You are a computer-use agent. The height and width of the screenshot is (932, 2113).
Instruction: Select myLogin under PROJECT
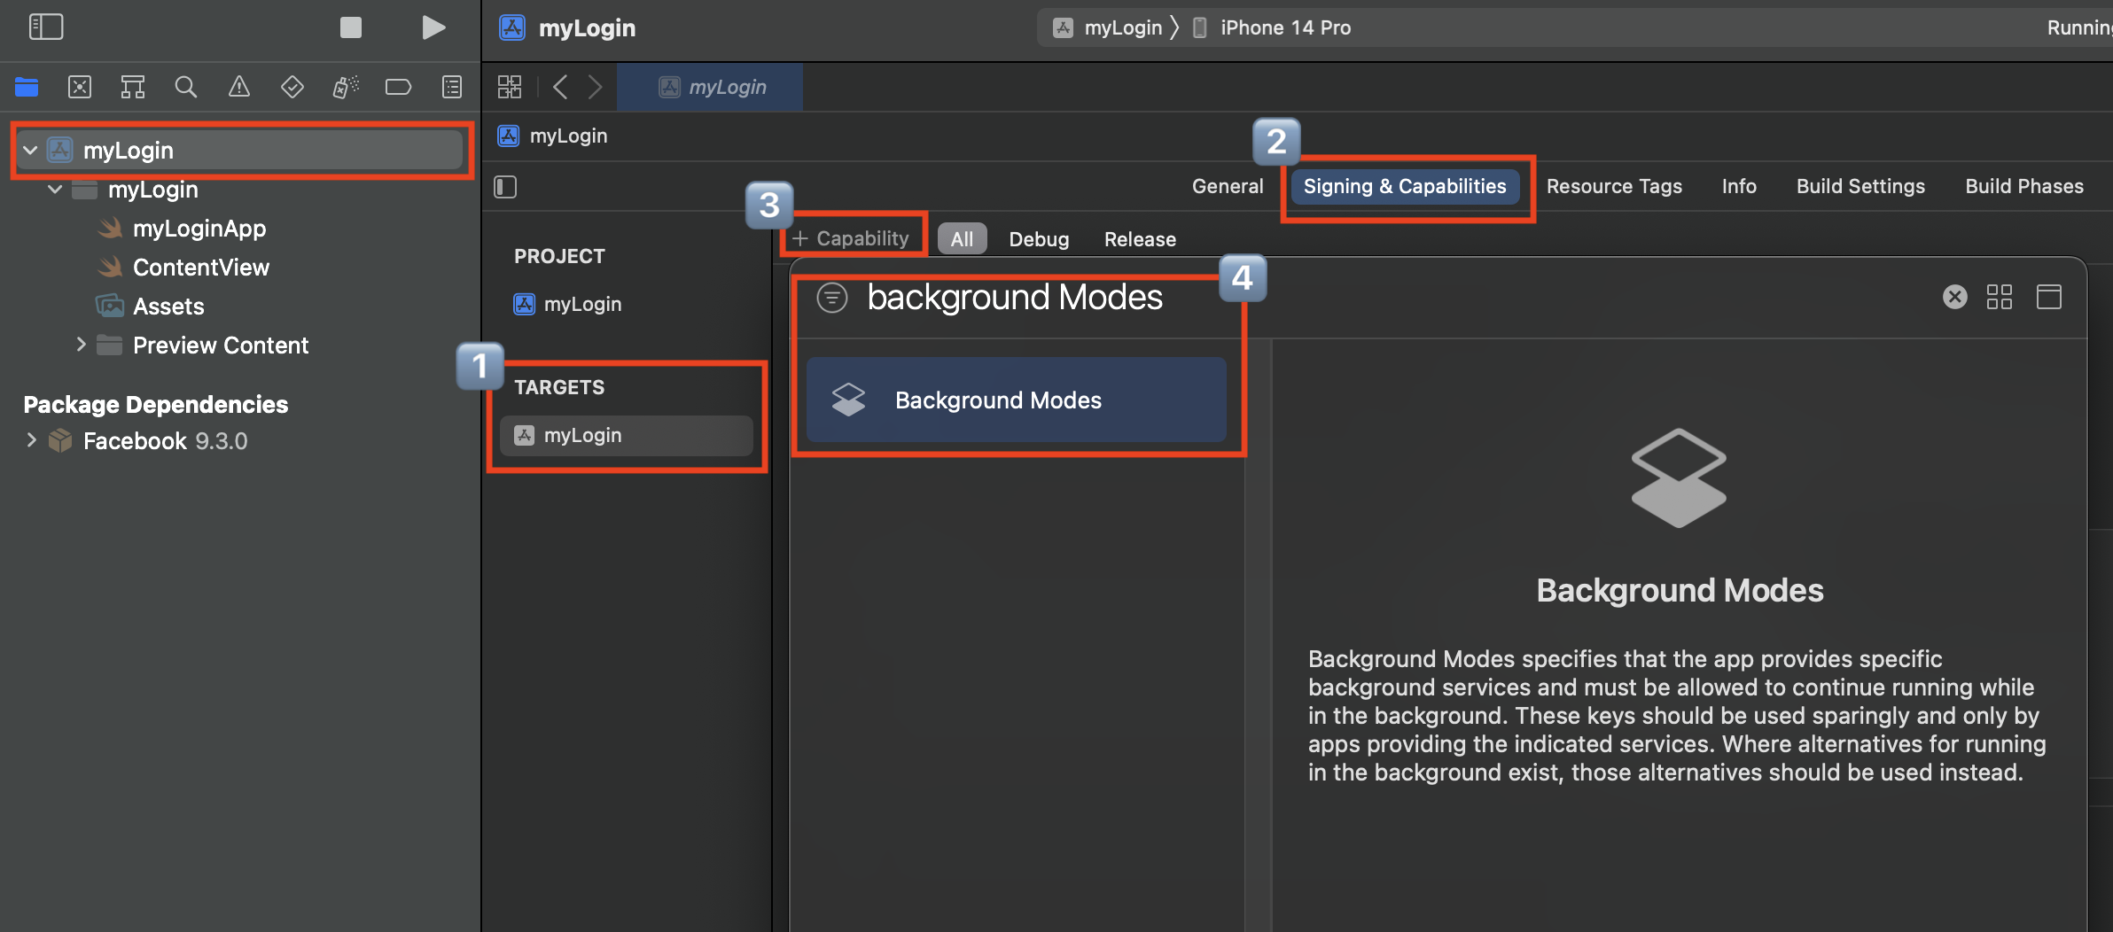tap(582, 304)
